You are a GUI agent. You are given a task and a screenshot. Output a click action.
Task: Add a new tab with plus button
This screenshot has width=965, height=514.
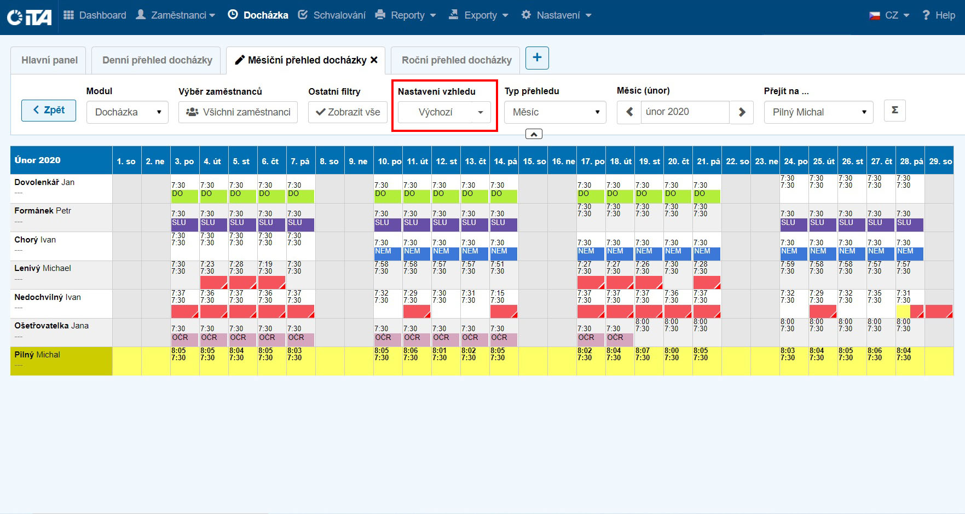click(537, 58)
